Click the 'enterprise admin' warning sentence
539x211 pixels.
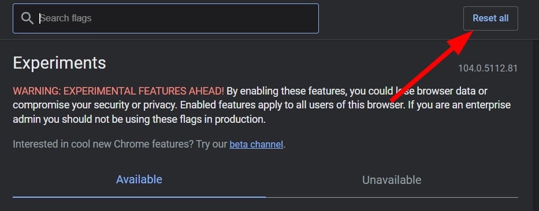tap(262, 112)
